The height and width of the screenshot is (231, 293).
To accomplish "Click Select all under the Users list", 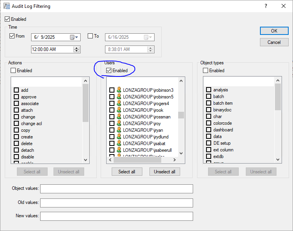I will click(127, 172).
